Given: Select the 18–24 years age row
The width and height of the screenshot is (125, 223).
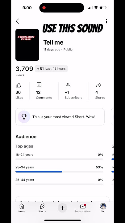Looking at the screenshot, I should (x=59, y=156).
